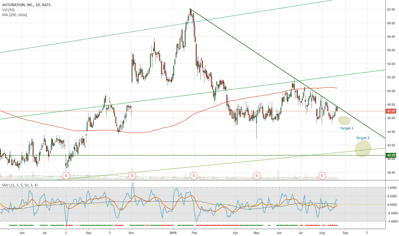Click the 0.0000 SMI scale label

click(x=392, y=205)
